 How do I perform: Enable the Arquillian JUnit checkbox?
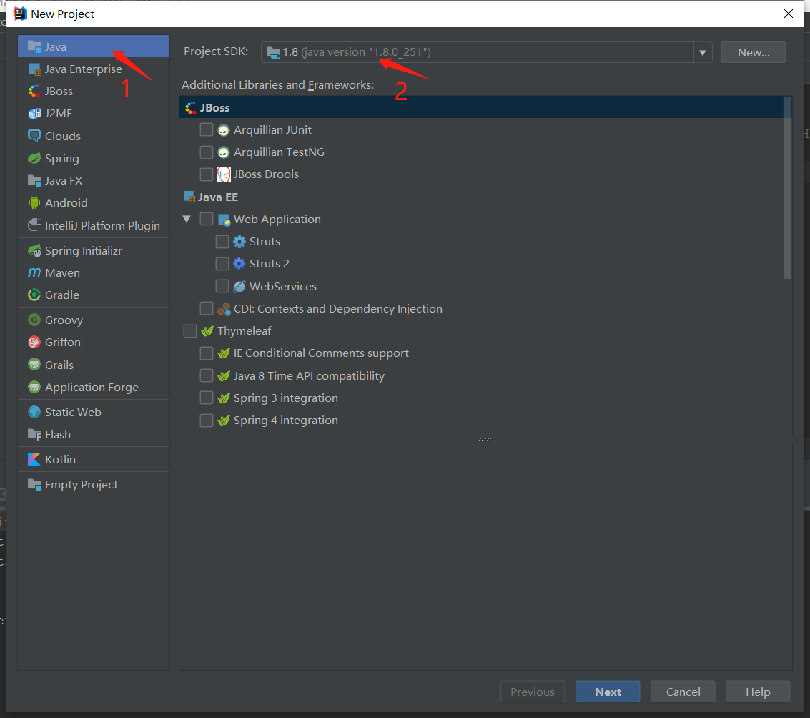[207, 129]
